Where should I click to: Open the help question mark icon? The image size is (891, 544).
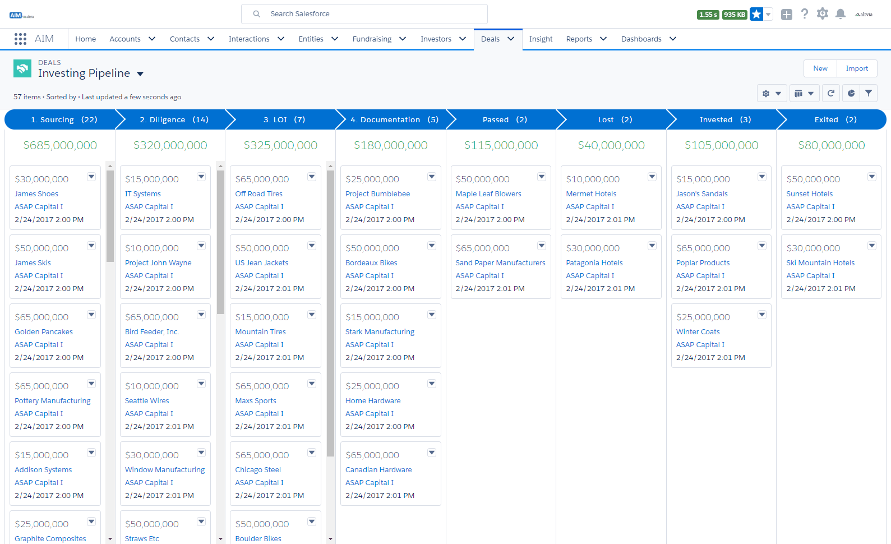click(x=805, y=14)
